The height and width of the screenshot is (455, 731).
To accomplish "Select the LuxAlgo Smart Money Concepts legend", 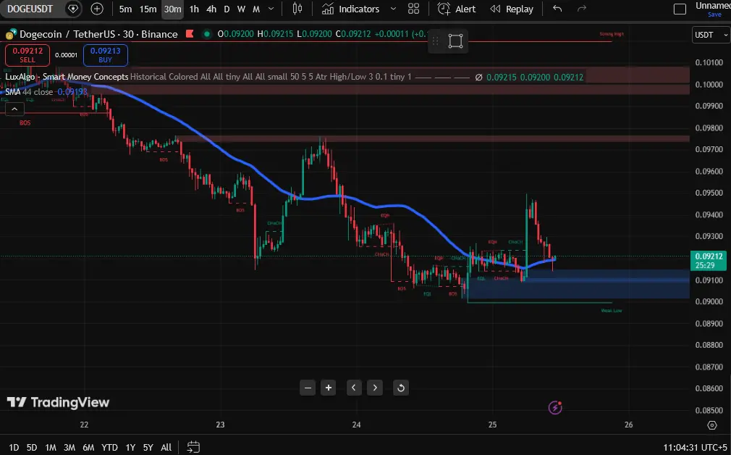I will (x=67, y=77).
